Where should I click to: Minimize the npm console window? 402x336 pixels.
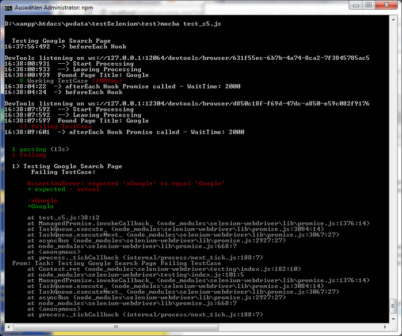tap(356, 5)
